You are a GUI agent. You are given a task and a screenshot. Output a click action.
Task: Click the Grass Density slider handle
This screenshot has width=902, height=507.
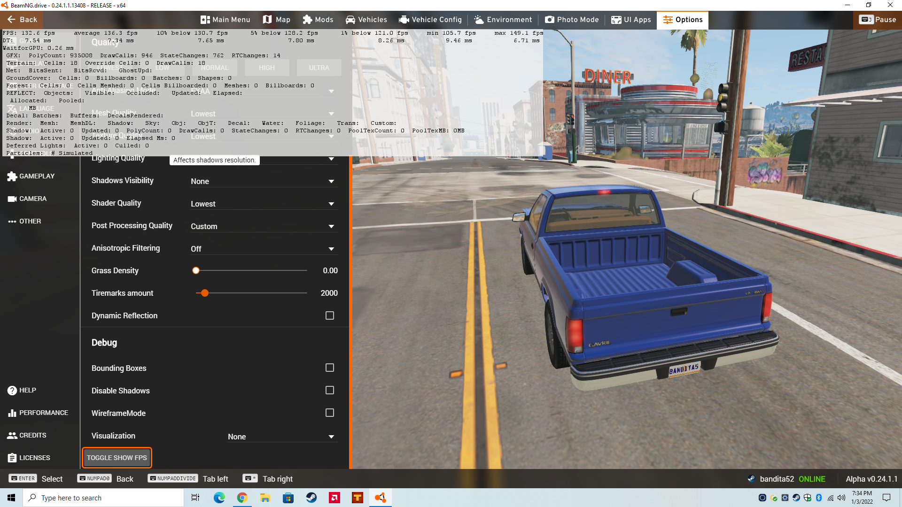196,270
